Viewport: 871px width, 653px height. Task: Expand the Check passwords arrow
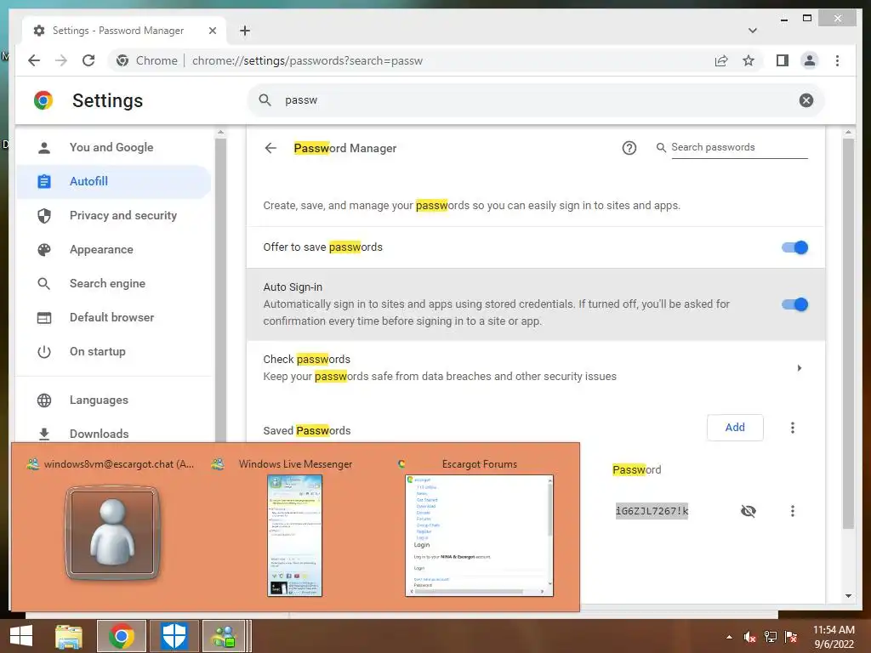tap(799, 368)
